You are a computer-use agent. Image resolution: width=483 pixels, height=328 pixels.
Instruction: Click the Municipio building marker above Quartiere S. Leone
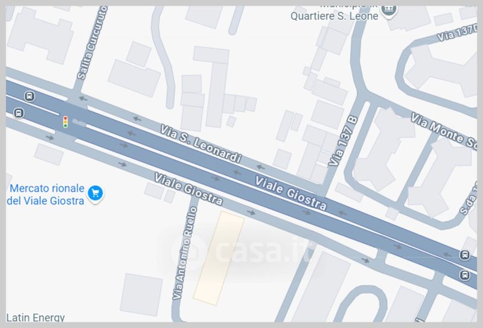pos(388,11)
